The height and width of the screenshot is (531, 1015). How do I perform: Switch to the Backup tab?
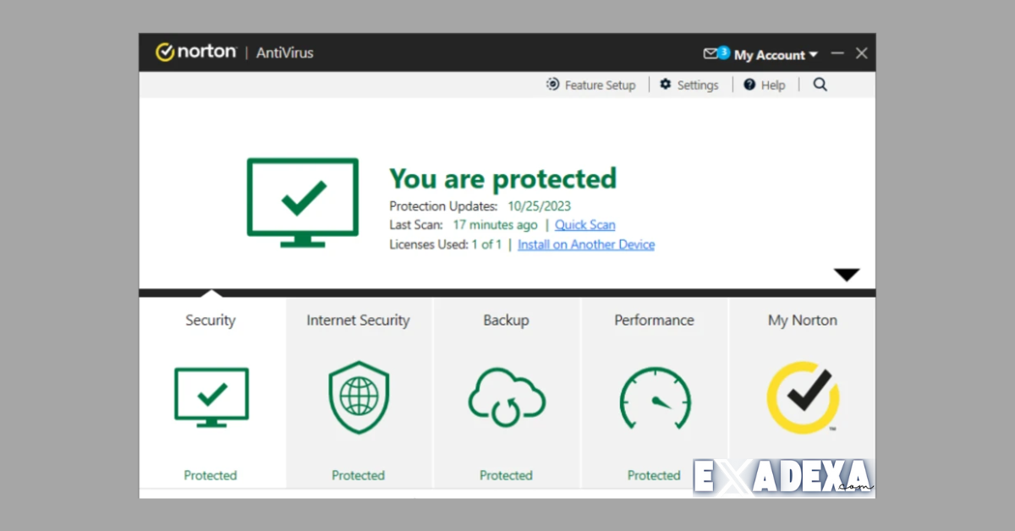[x=506, y=320]
